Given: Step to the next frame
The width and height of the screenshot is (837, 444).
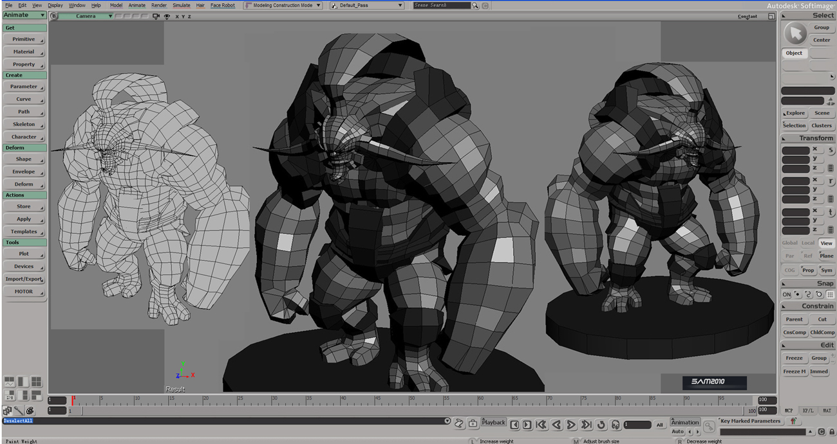Looking at the screenshot, I should (x=527, y=425).
